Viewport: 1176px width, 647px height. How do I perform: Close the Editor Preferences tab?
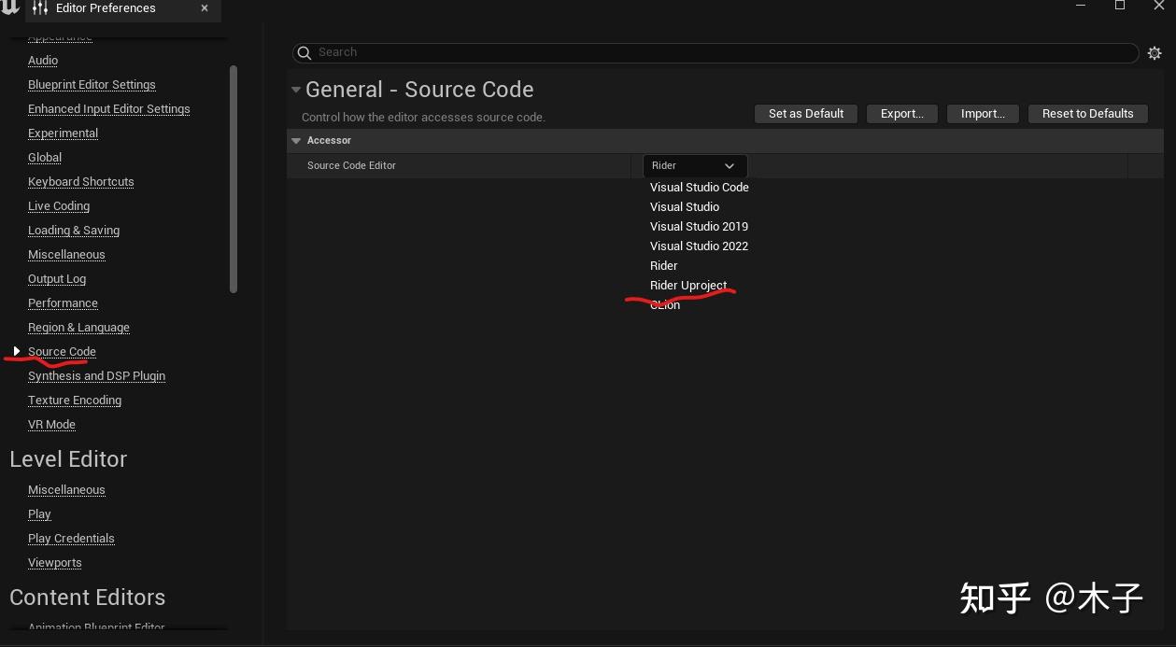point(205,8)
